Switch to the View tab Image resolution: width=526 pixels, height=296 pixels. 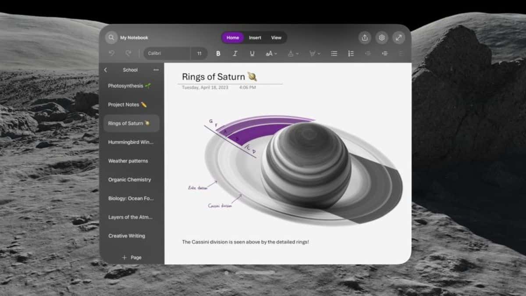[276, 38]
